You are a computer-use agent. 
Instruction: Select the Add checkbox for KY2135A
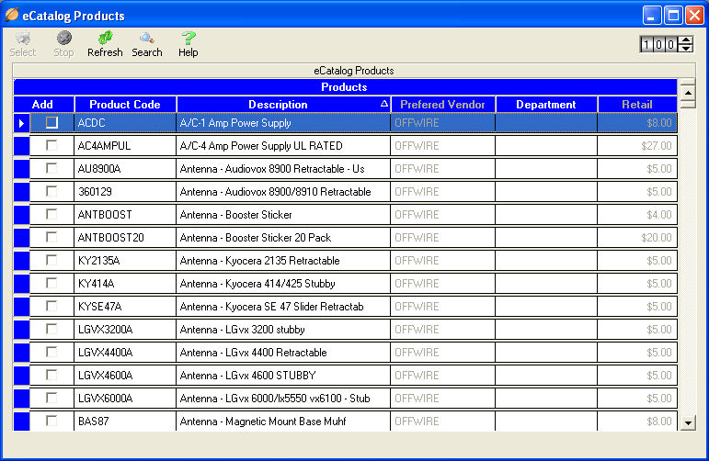[51, 260]
